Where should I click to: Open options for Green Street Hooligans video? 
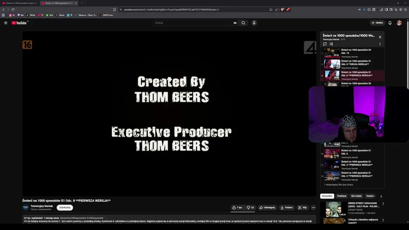click(x=383, y=204)
